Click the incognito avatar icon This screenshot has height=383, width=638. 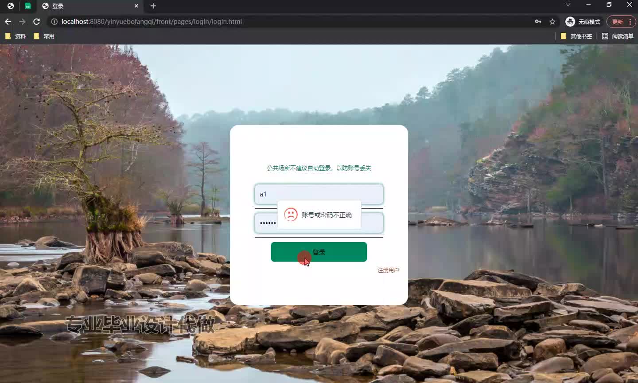click(569, 21)
